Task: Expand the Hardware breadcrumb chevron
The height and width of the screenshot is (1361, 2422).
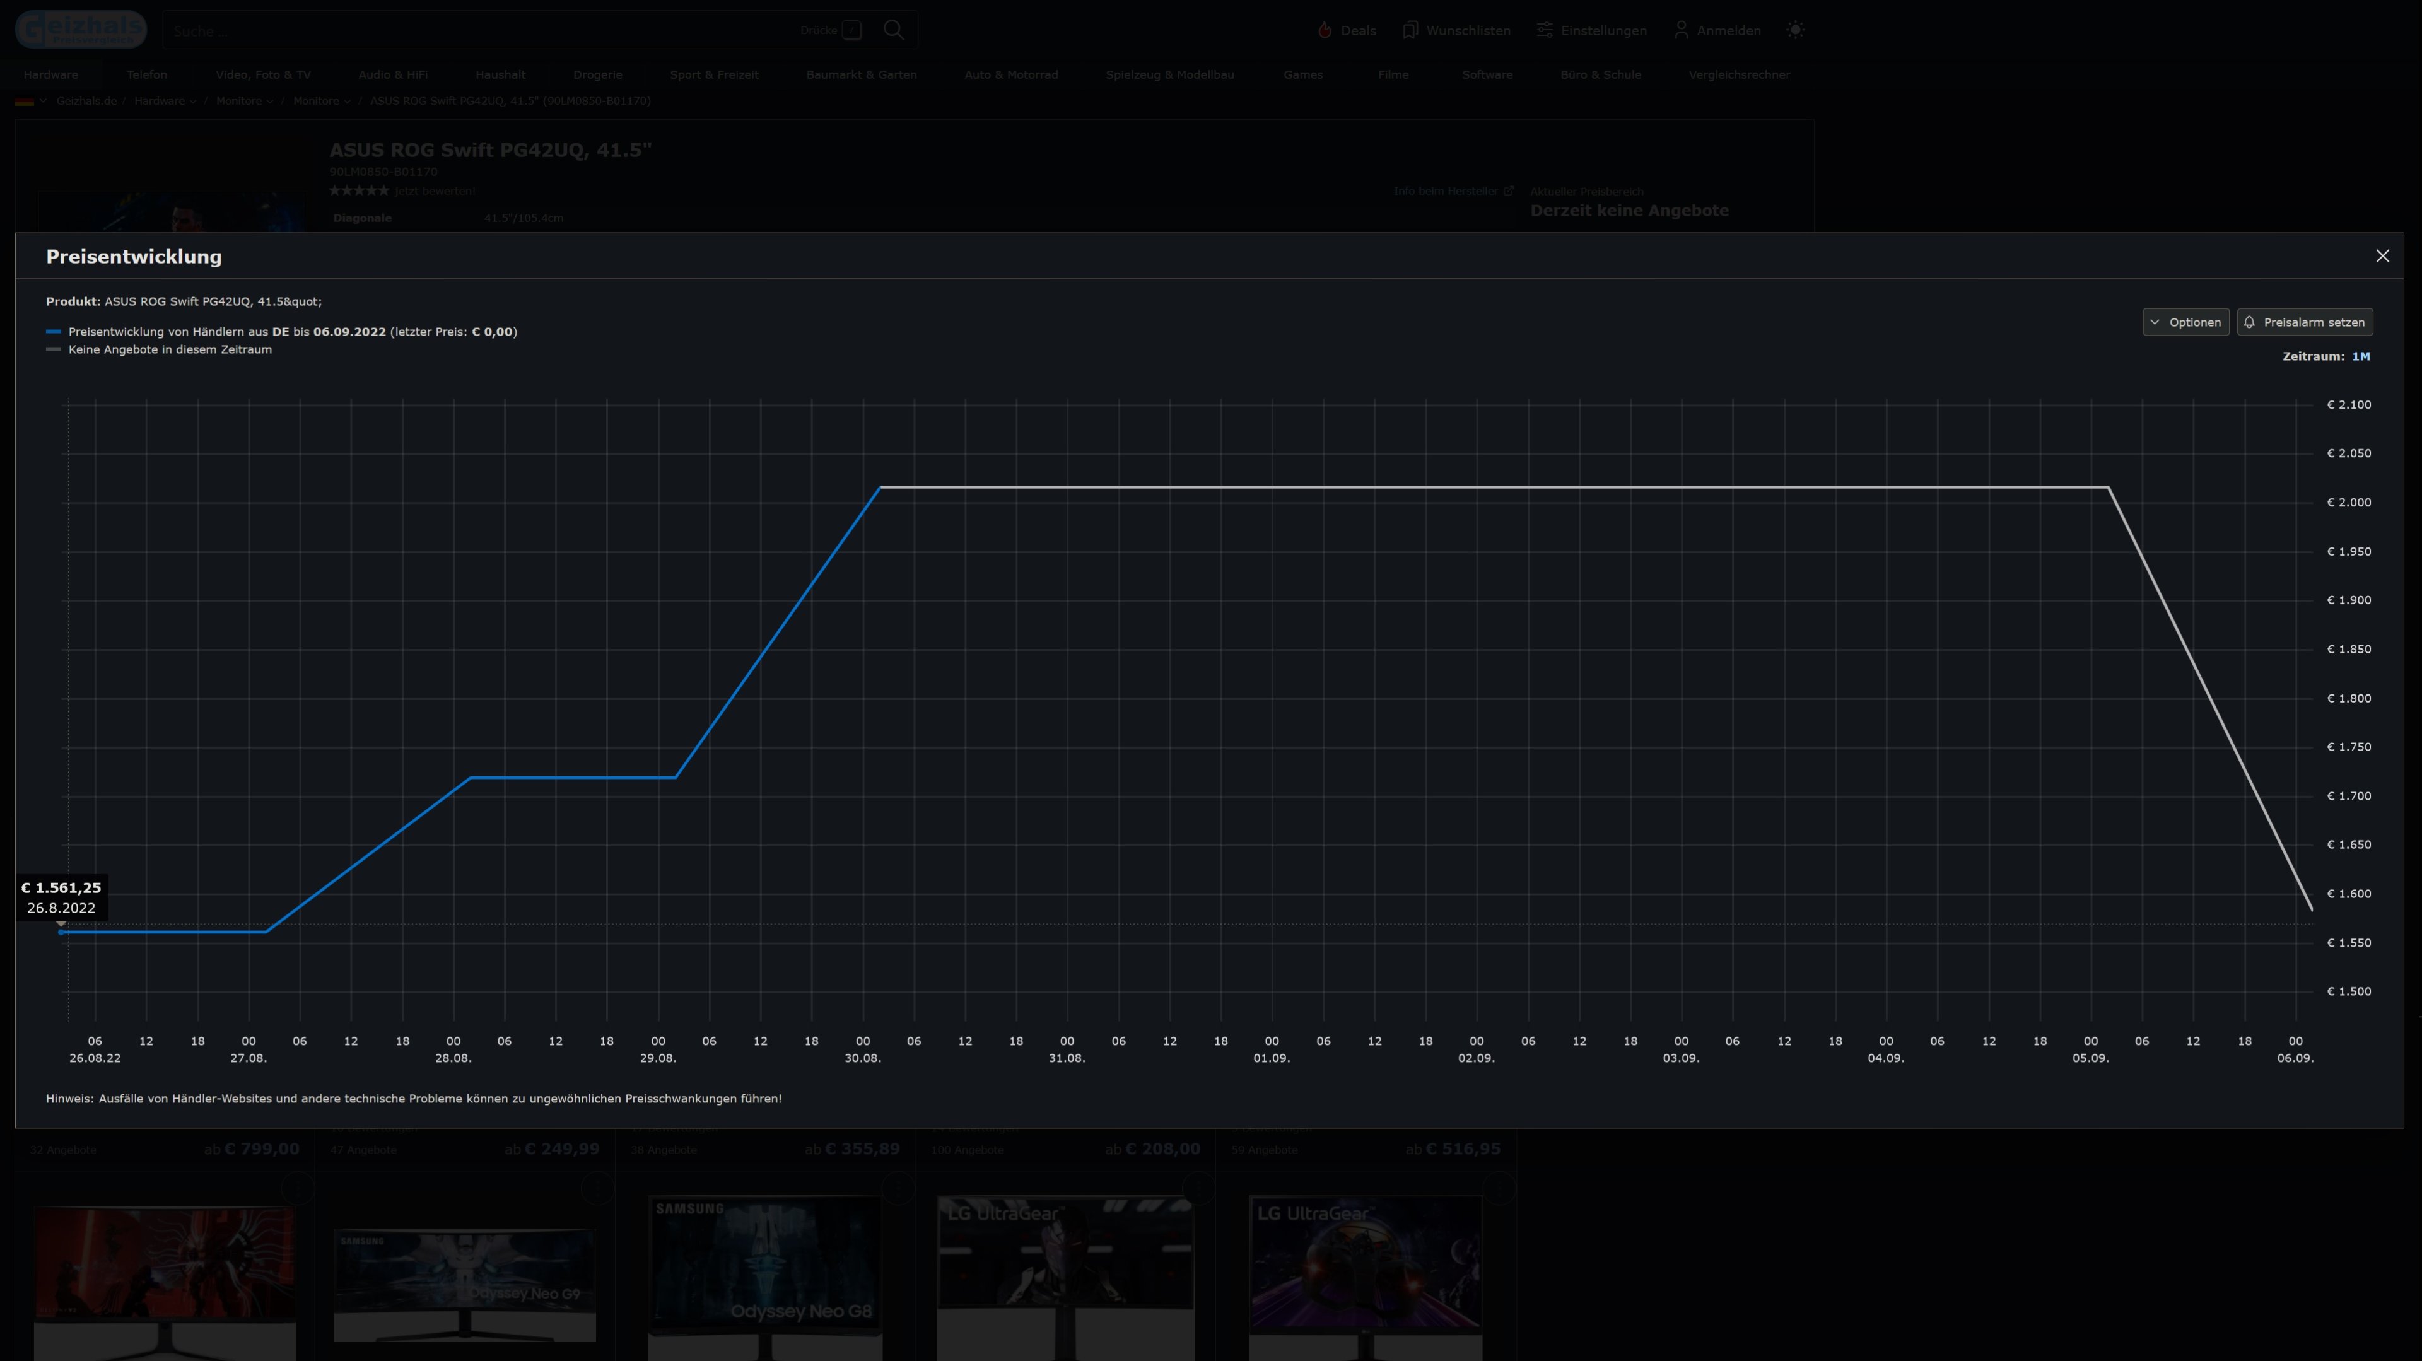Action: 193,102
